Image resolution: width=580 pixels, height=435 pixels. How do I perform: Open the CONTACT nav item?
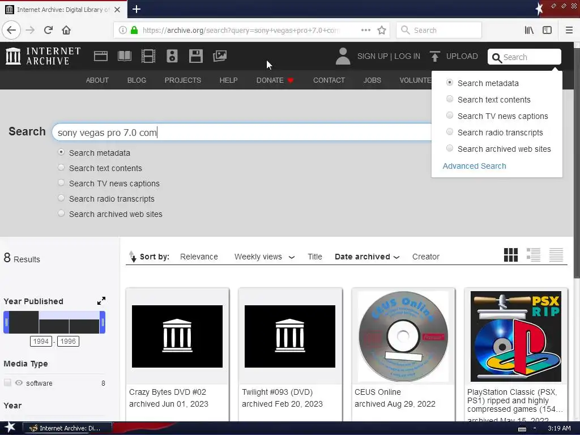329,80
